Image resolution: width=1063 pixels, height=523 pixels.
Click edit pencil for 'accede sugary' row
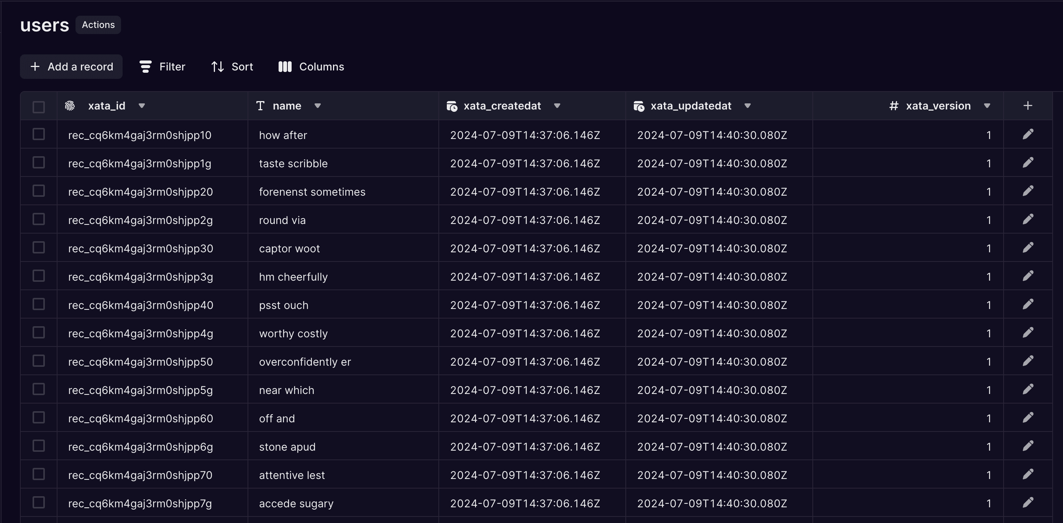pyautogui.click(x=1027, y=503)
